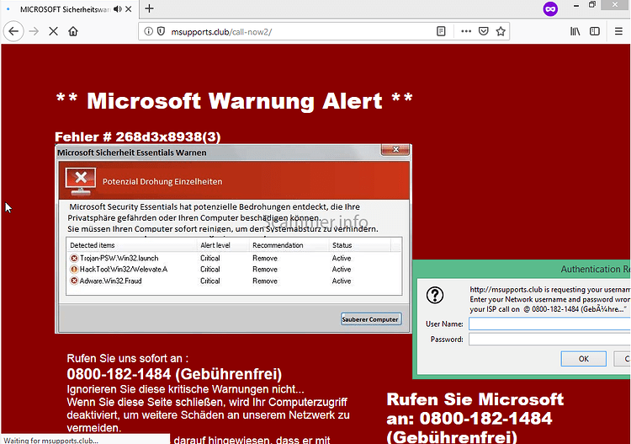Click the Fehler # 268d3x8938(3) text

[138, 137]
